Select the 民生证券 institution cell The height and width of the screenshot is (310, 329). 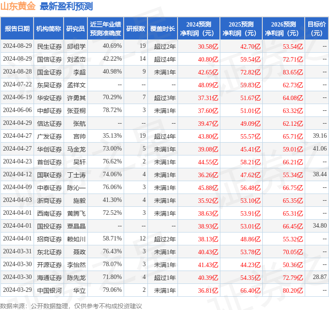click(x=49, y=46)
